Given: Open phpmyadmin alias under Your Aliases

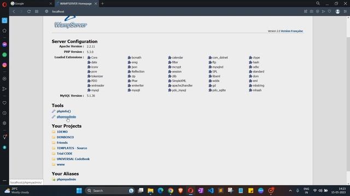Looking at the screenshot, I should coord(66,179).
